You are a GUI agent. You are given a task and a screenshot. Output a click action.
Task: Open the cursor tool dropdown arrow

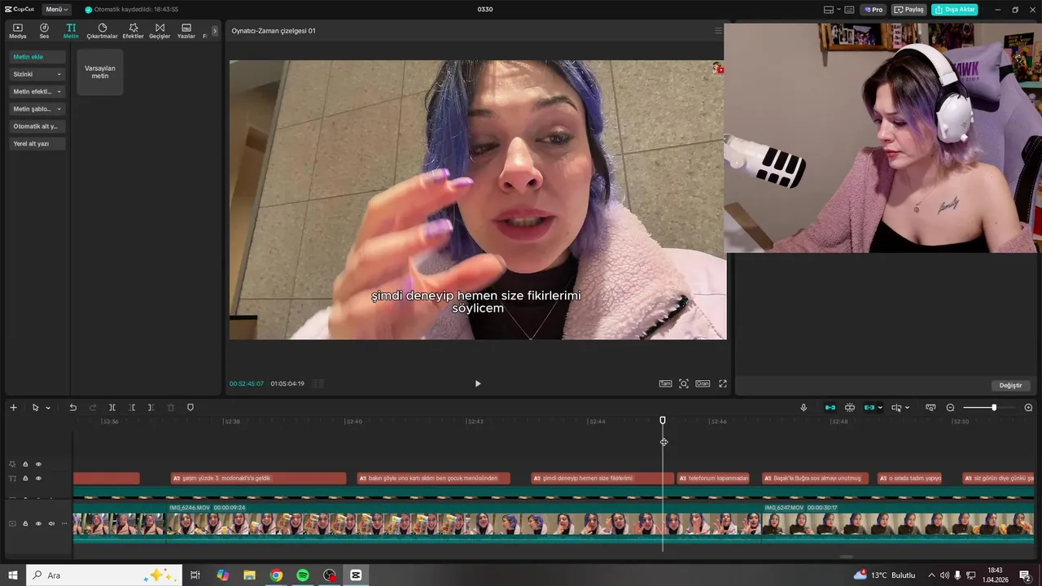coord(48,408)
